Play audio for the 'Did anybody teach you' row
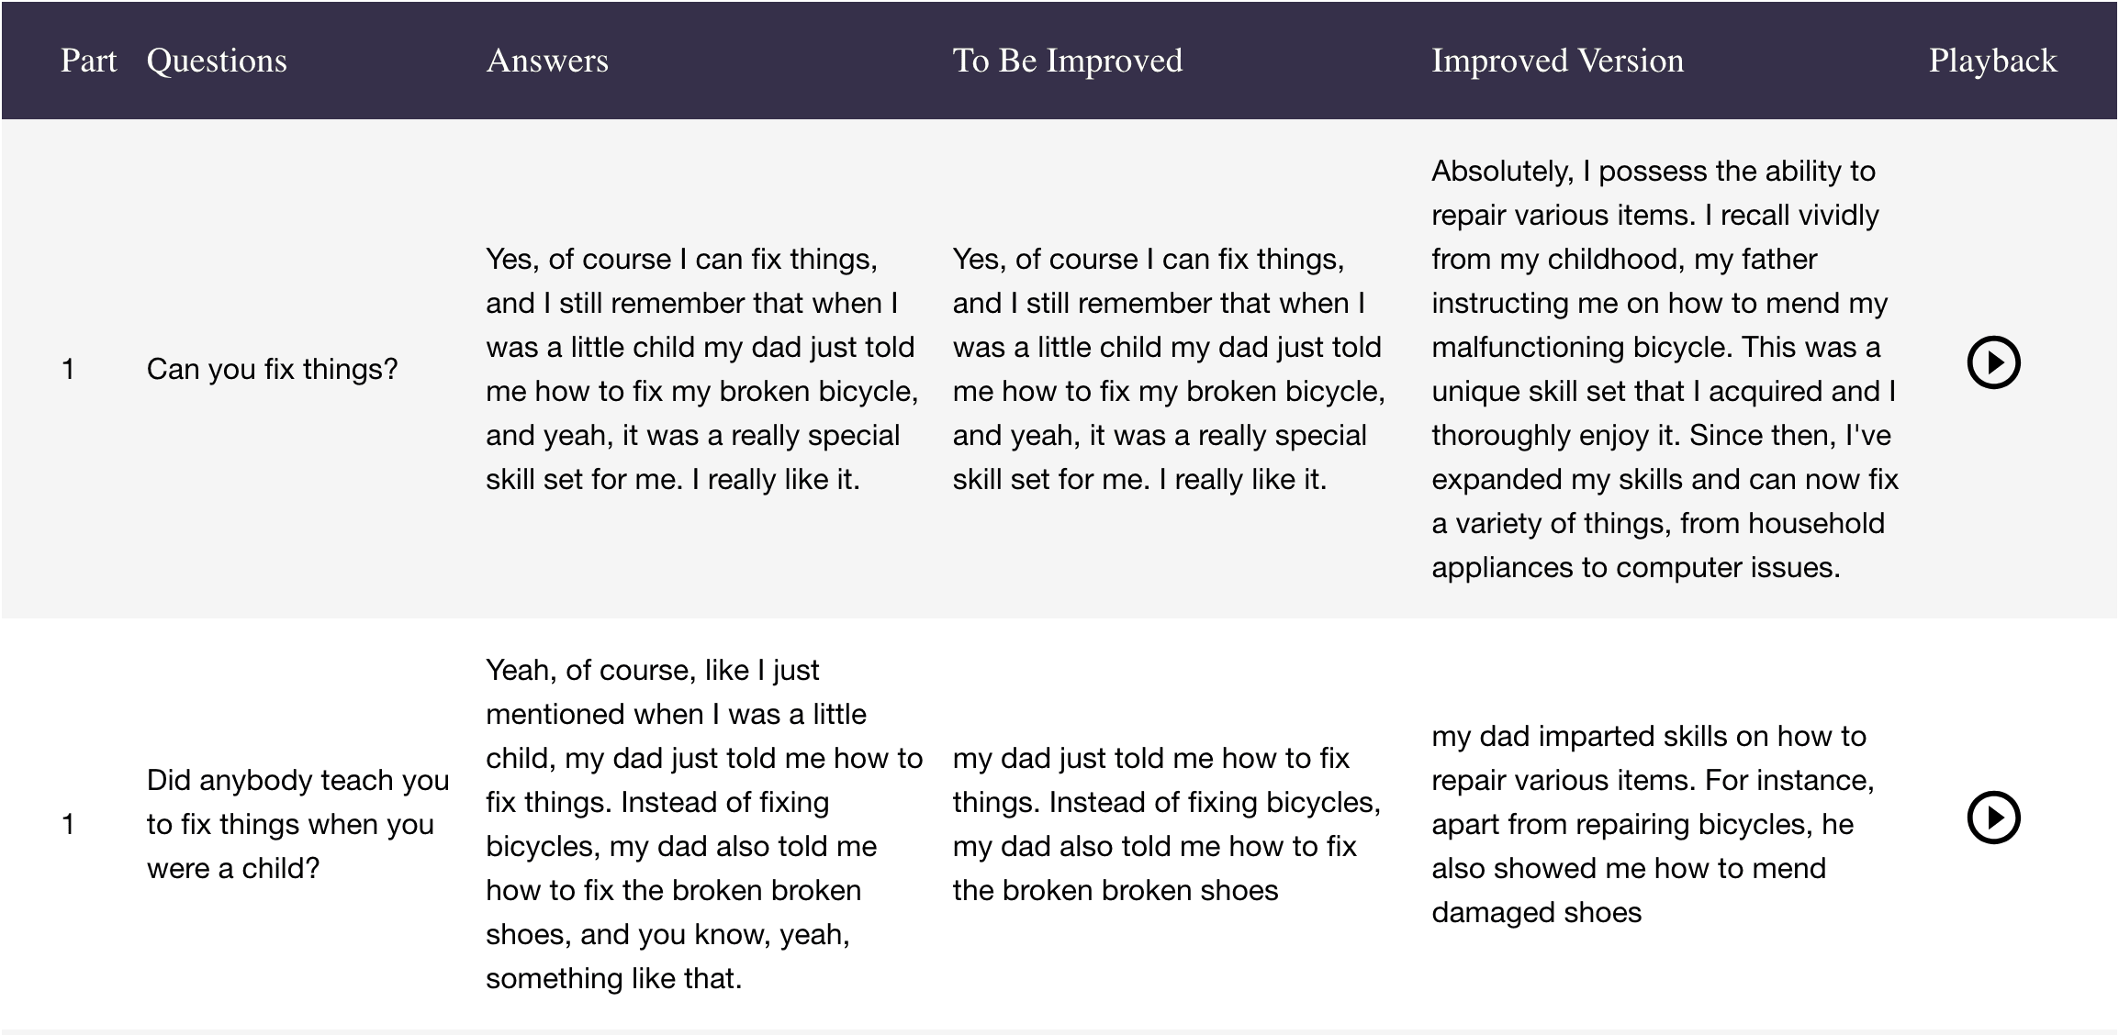This screenshot has height=1035, width=2119. click(1993, 817)
